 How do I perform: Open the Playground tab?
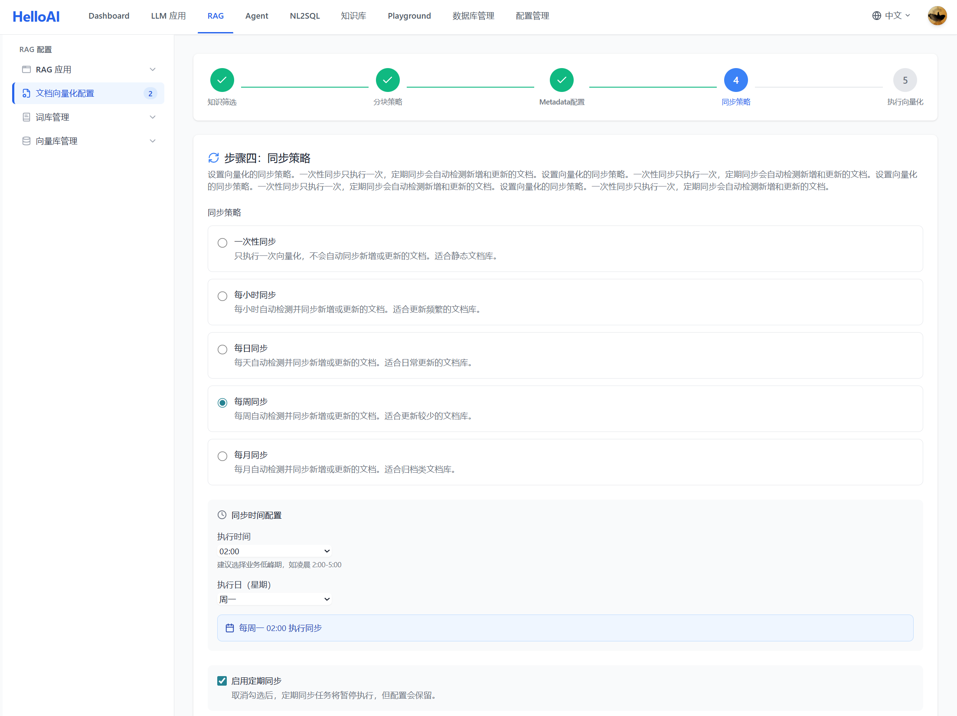point(409,16)
